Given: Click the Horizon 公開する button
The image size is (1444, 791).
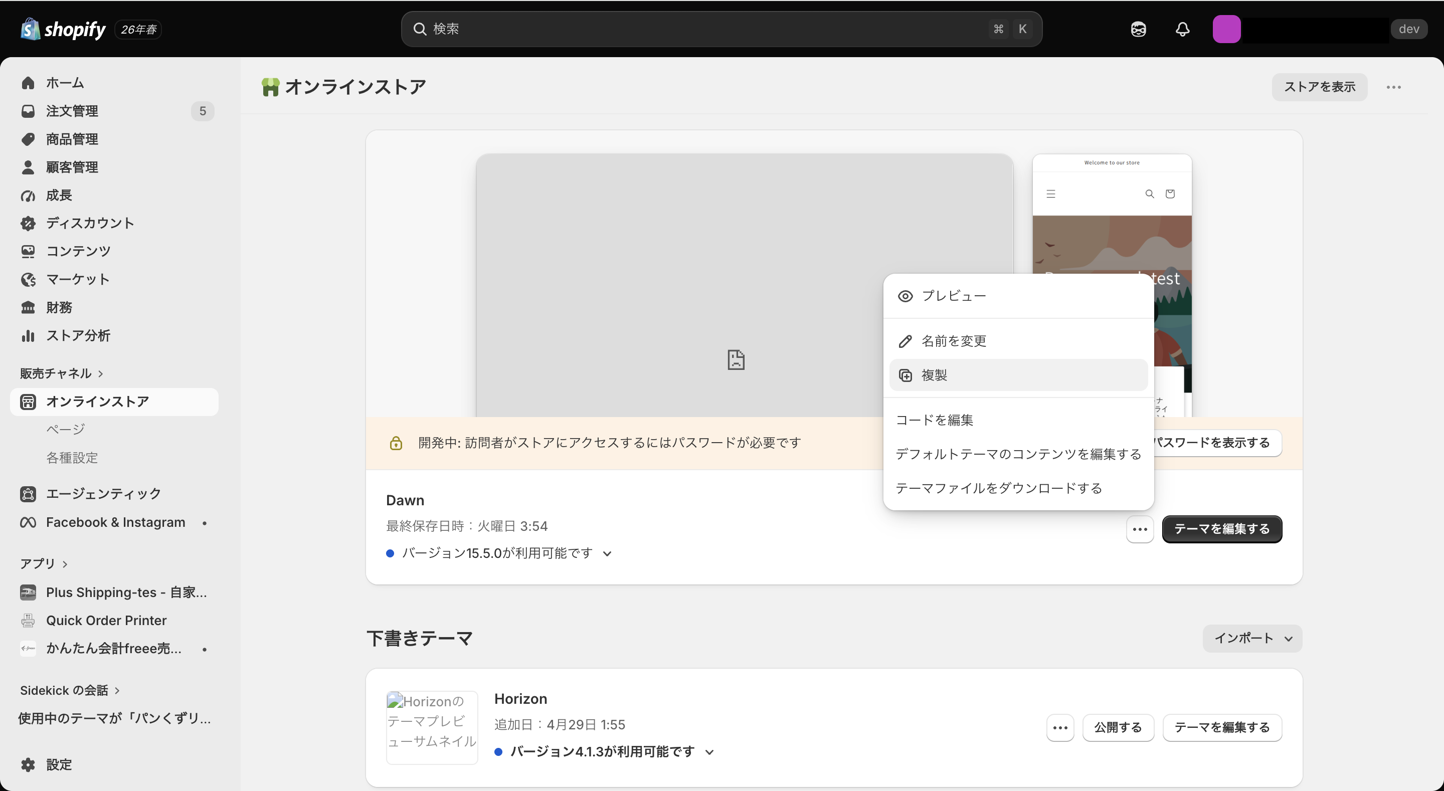Looking at the screenshot, I should tap(1118, 728).
